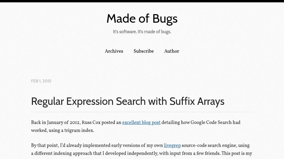Select the date text 'FEB 1, 2015'
The image size is (284, 159).
coord(41,81)
